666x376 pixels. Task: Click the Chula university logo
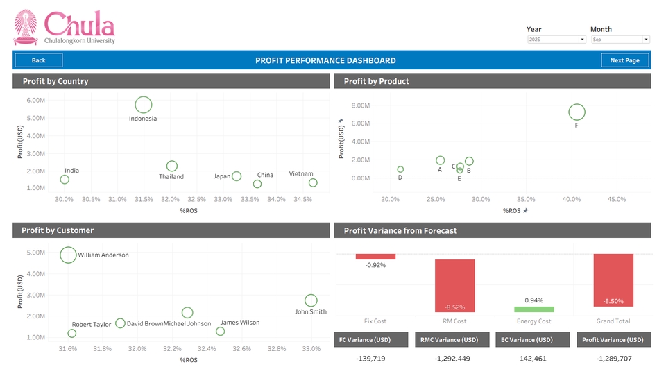click(x=64, y=27)
